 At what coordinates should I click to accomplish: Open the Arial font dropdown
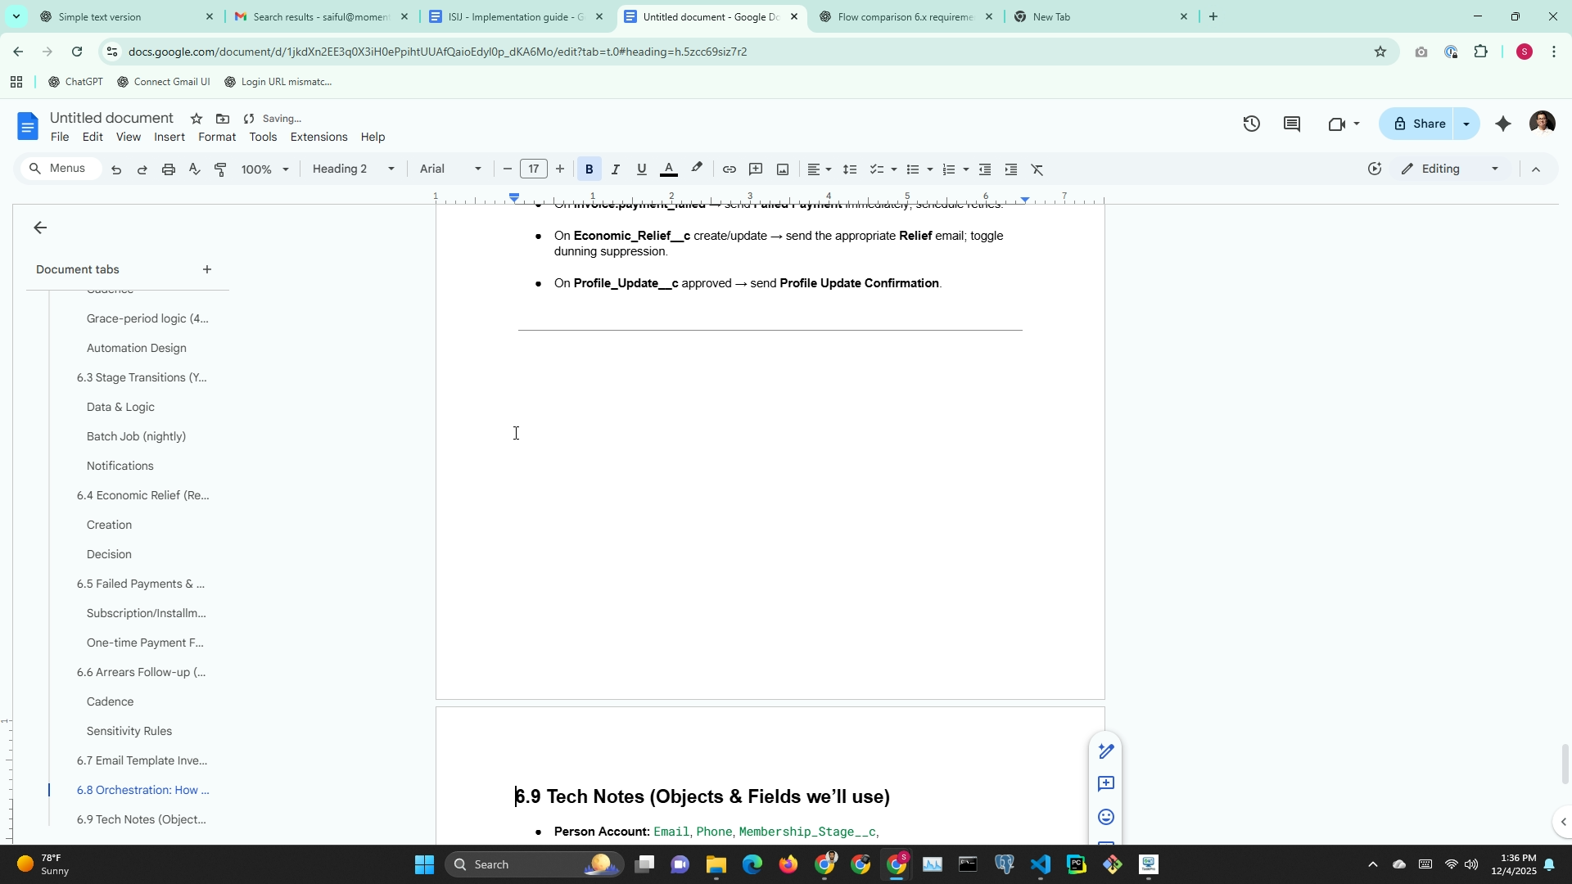pyautogui.click(x=449, y=169)
